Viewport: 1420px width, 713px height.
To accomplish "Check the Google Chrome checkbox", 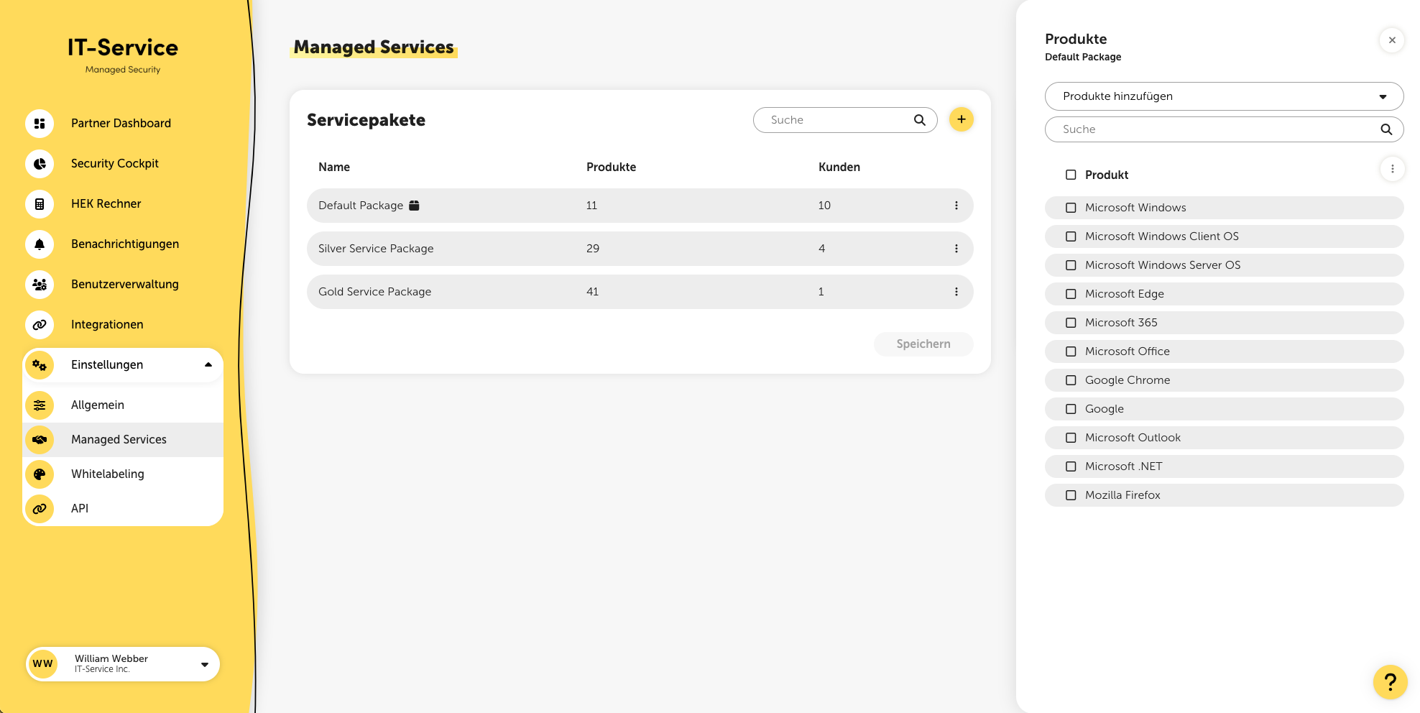I will click(1071, 380).
